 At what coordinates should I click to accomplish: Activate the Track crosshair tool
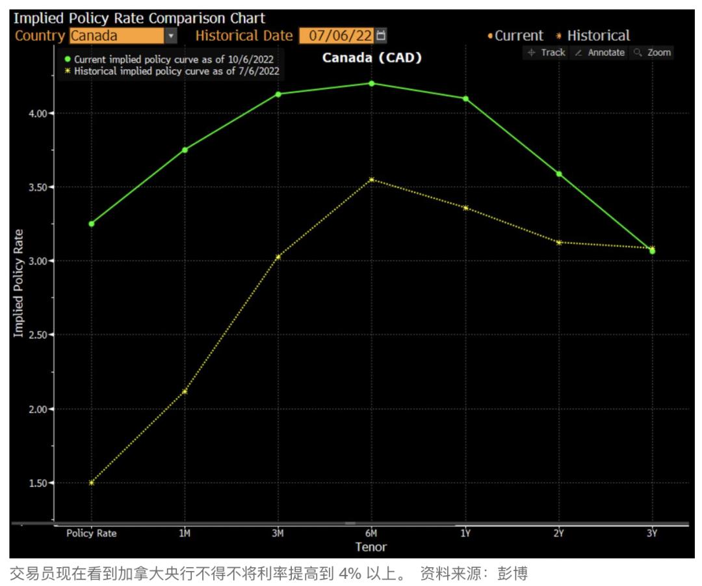click(546, 53)
